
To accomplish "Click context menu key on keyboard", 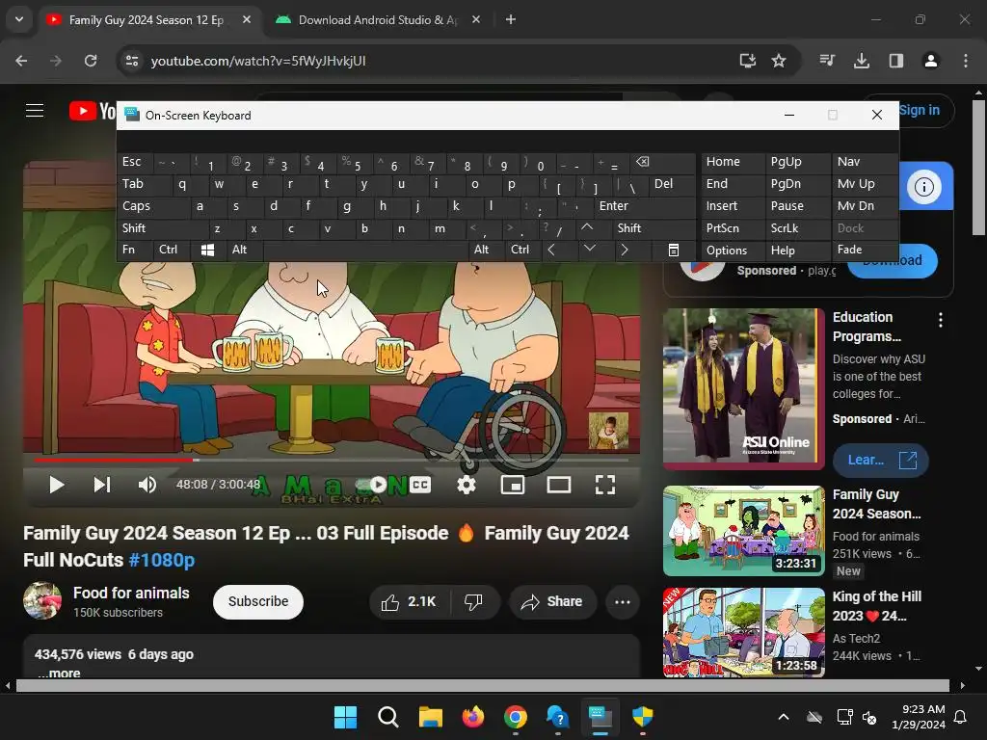I will [x=674, y=250].
